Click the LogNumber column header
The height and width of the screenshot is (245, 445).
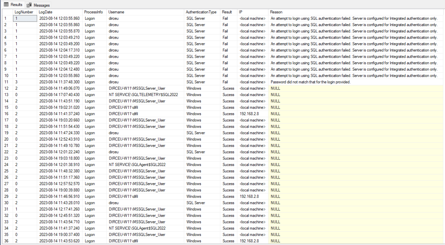point(24,12)
